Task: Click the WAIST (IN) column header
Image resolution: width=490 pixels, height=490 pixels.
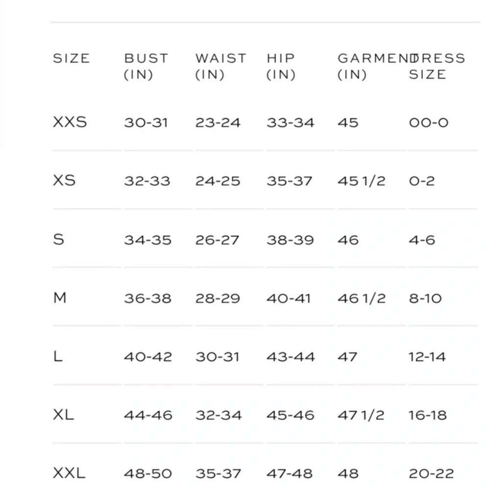Action: pos(220,66)
